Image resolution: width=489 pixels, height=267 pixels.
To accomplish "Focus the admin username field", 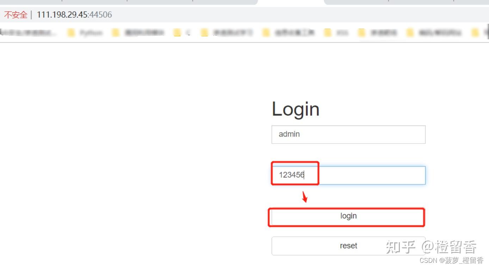I will (x=348, y=134).
